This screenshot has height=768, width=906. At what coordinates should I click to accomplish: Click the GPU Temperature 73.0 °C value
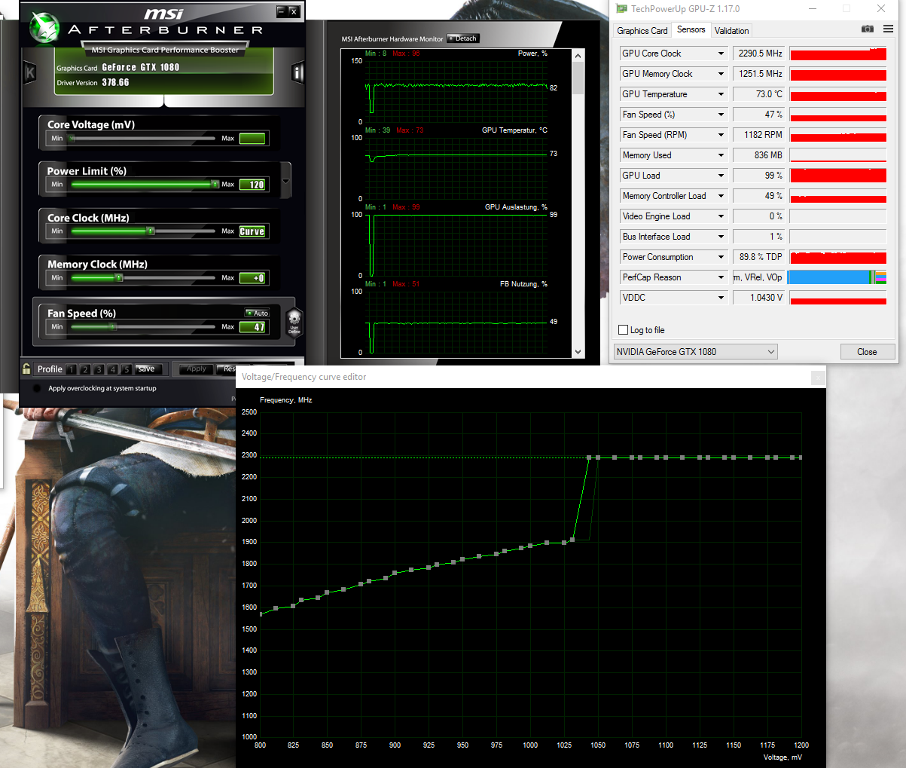click(x=760, y=94)
